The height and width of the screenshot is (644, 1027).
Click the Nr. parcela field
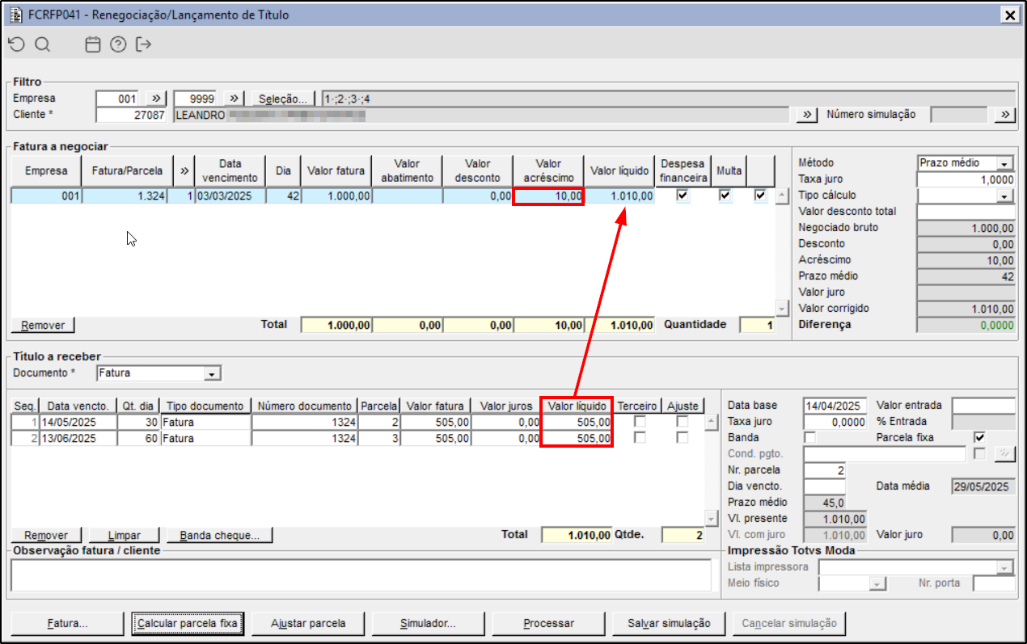pyautogui.click(x=824, y=470)
